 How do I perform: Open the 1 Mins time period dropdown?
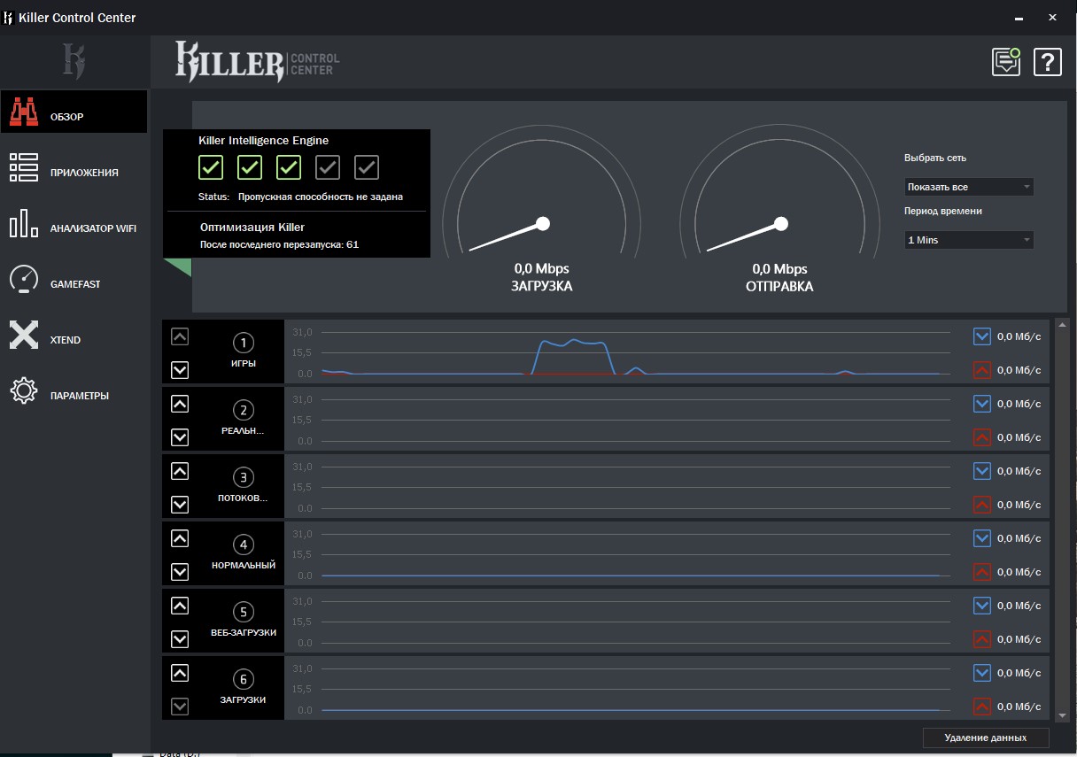click(x=968, y=240)
